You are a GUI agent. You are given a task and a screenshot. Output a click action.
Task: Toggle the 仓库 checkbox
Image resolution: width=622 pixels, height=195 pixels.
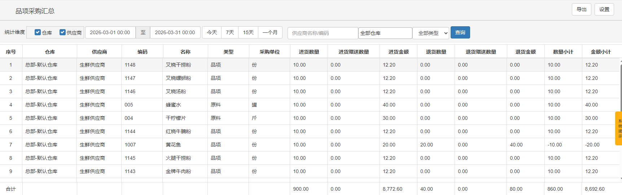point(38,32)
